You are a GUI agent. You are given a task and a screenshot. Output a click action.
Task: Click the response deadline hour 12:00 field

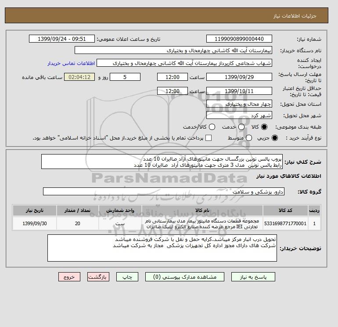pyautogui.click(x=173, y=77)
